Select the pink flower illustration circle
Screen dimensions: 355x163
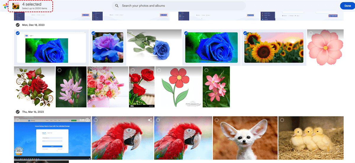click(x=311, y=33)
